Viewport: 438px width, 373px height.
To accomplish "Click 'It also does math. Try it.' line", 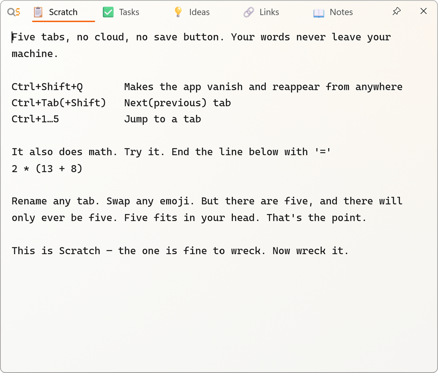I will pyautogui.click(x=171, y=152).
